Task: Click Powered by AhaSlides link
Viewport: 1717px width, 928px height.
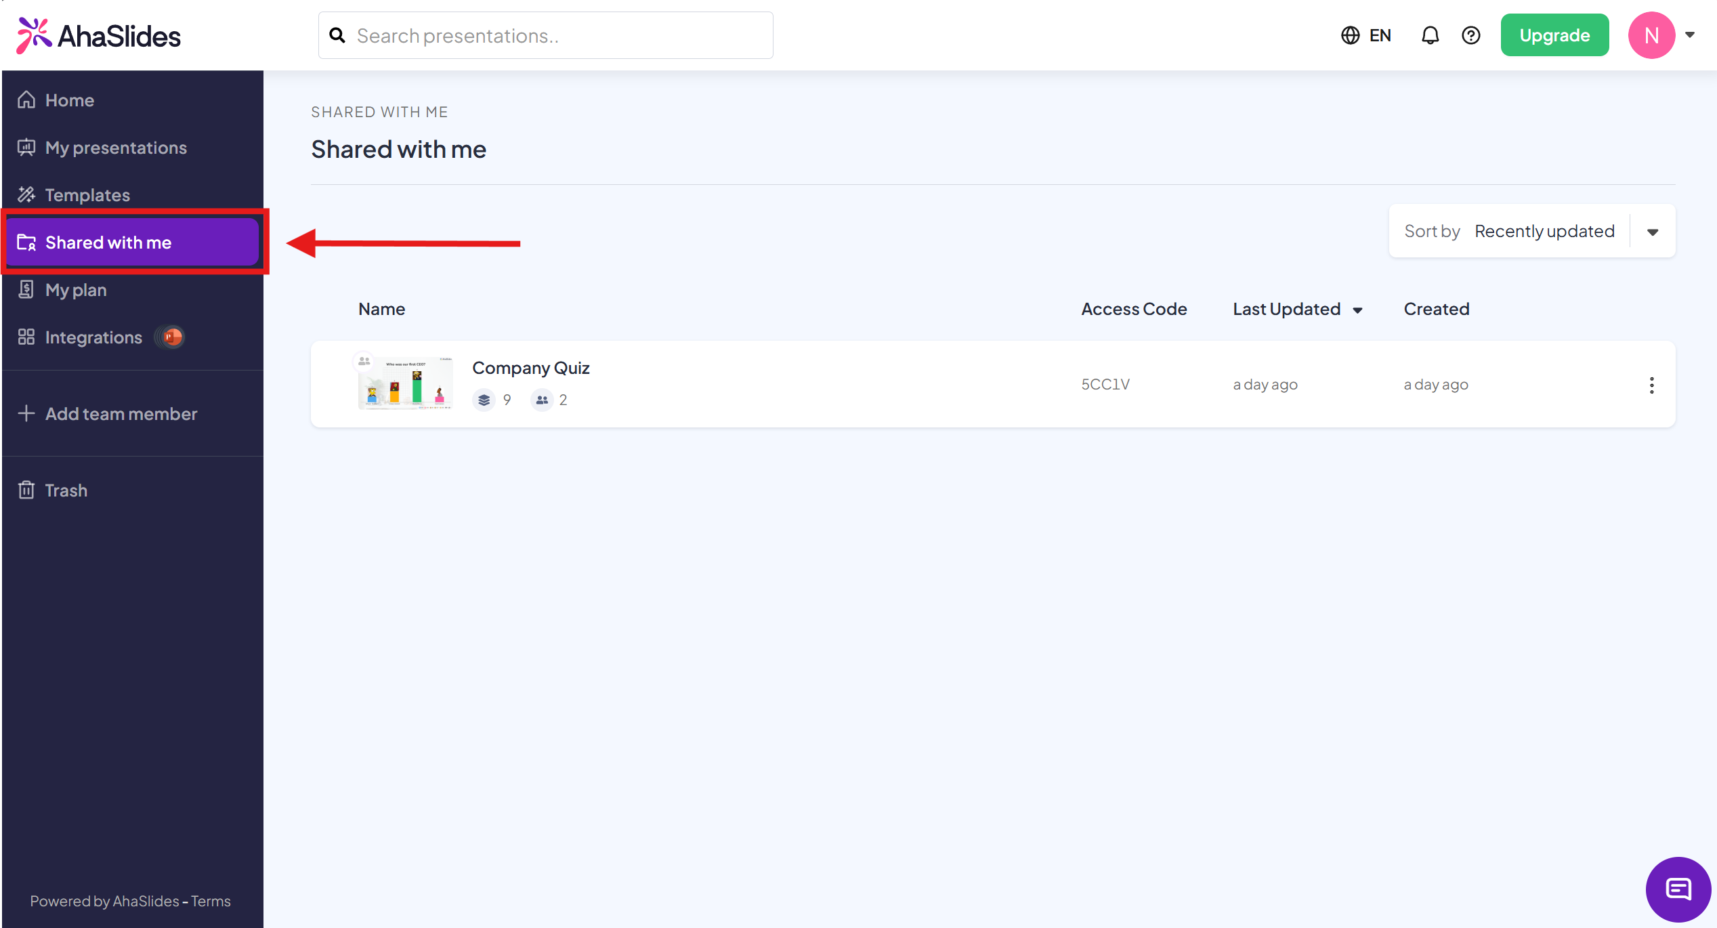Action: pos(104,901)
